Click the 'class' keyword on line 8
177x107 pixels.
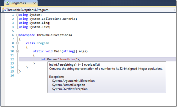(x=30, y=43)
